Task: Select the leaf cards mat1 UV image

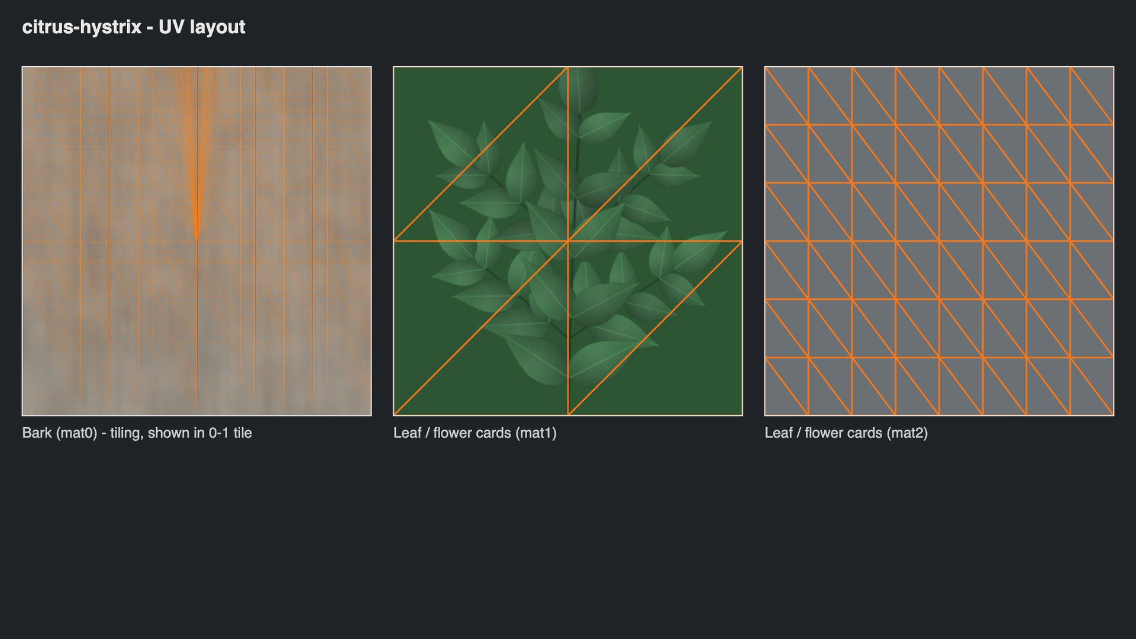Action: [x=568, y=241]
